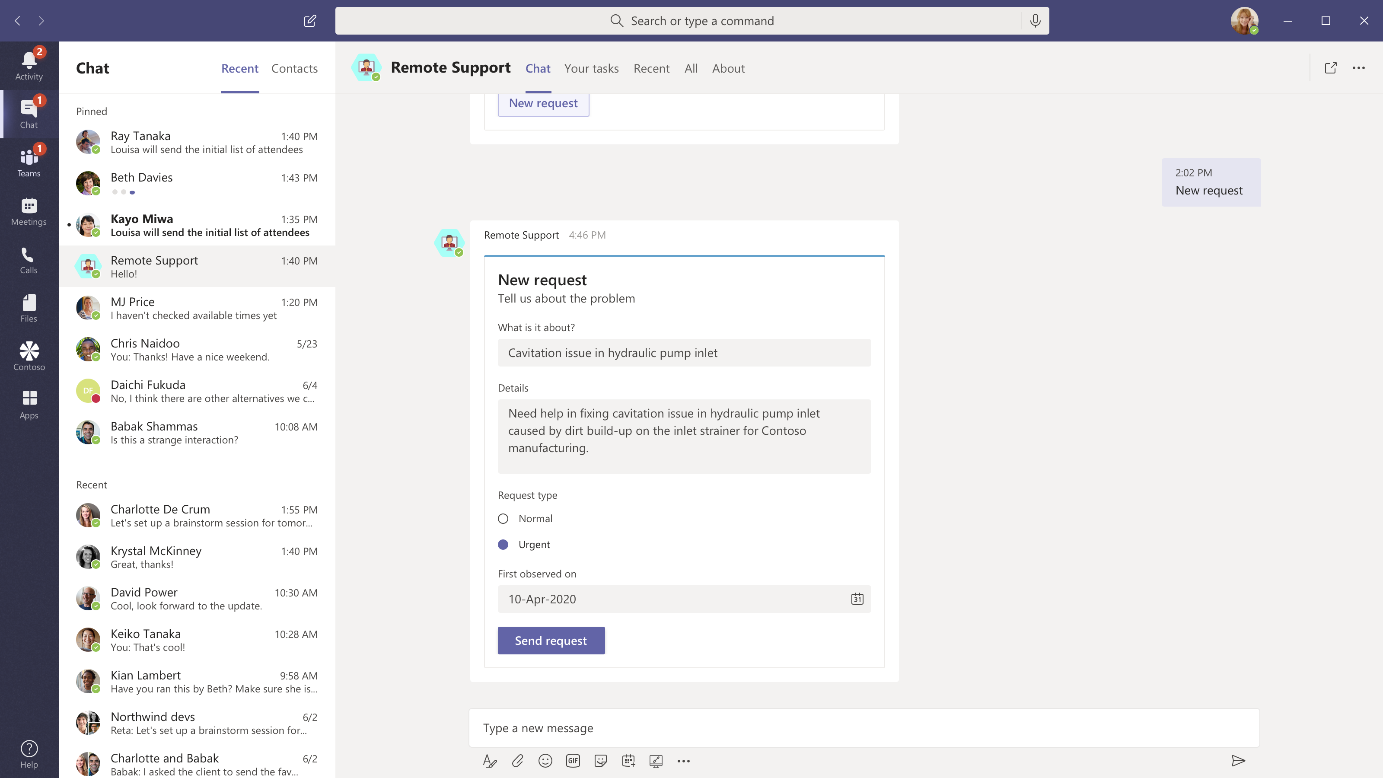Open the calendar date picker icon

(857, 599)
